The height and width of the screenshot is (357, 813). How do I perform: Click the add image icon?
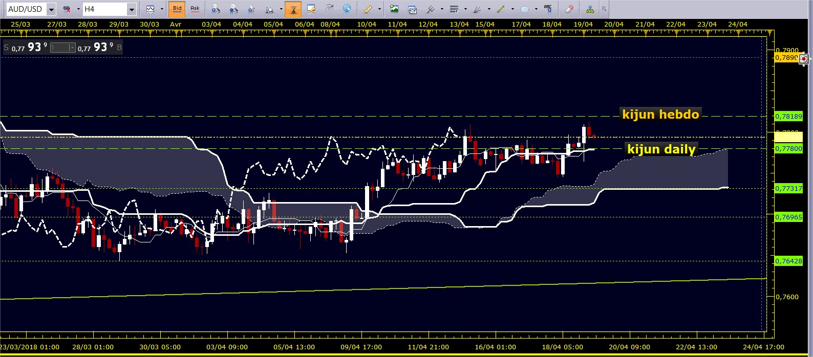394,9
